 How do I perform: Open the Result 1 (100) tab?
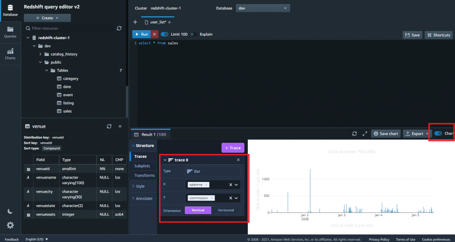coord(150,134)
